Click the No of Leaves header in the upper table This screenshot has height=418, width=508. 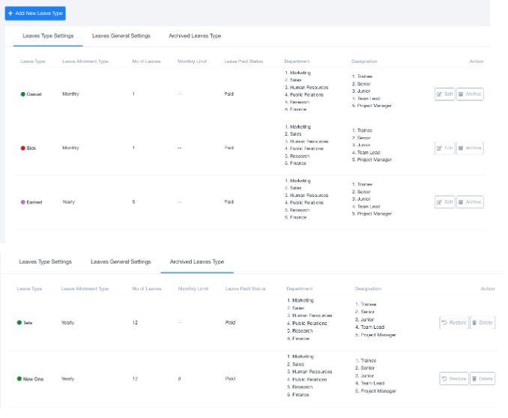(146, 61)
